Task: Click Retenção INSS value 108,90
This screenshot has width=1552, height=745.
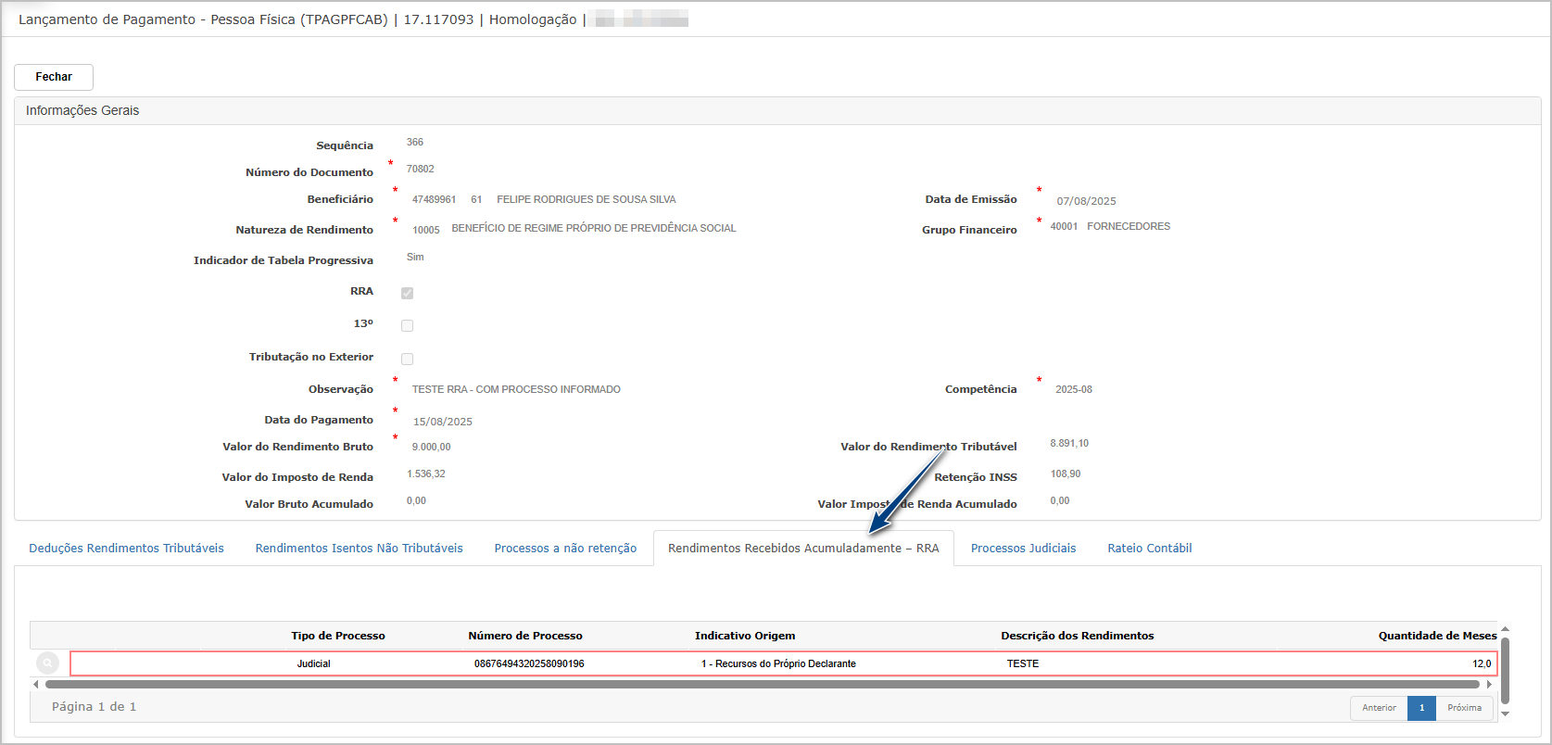Action: [x=1066, y=474]
